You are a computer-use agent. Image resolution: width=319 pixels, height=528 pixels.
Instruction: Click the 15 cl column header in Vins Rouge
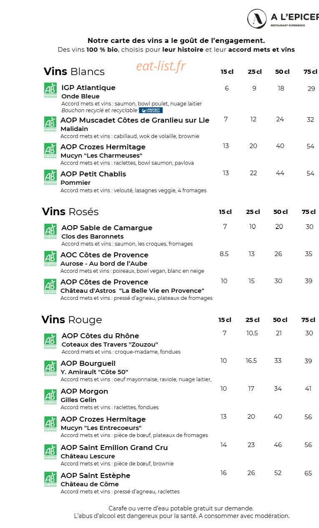(x=225, y=320)
